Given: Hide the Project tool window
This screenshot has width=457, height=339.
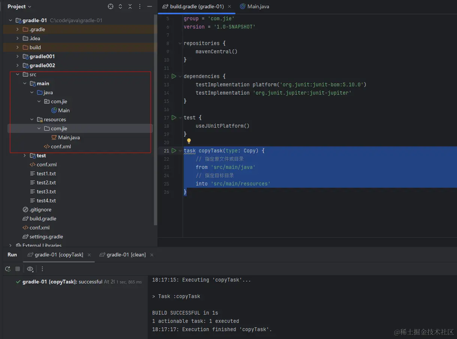Looking at the screenshot, I should (150, 6).
